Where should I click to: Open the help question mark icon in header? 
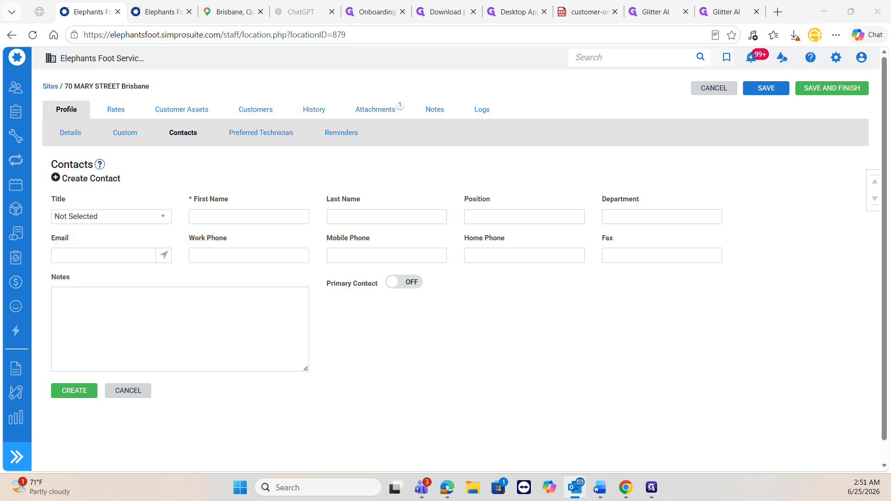(x=810, y=57)
